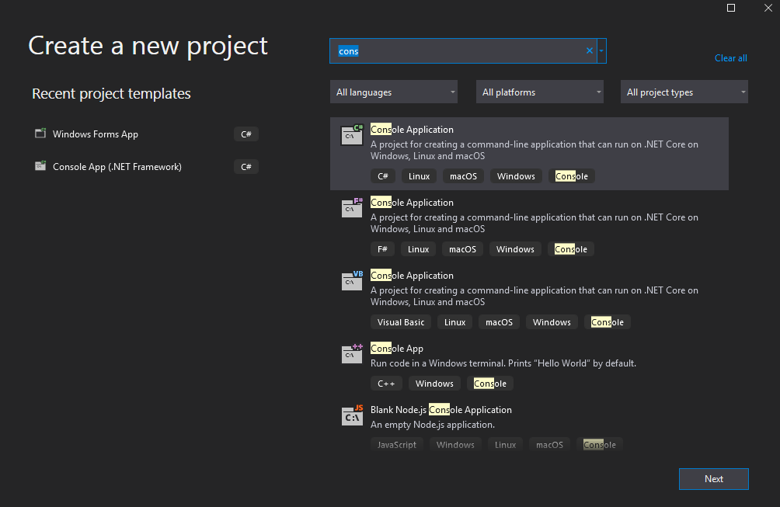Click the Windows Forms App recent template icon

tap(40, 134)
